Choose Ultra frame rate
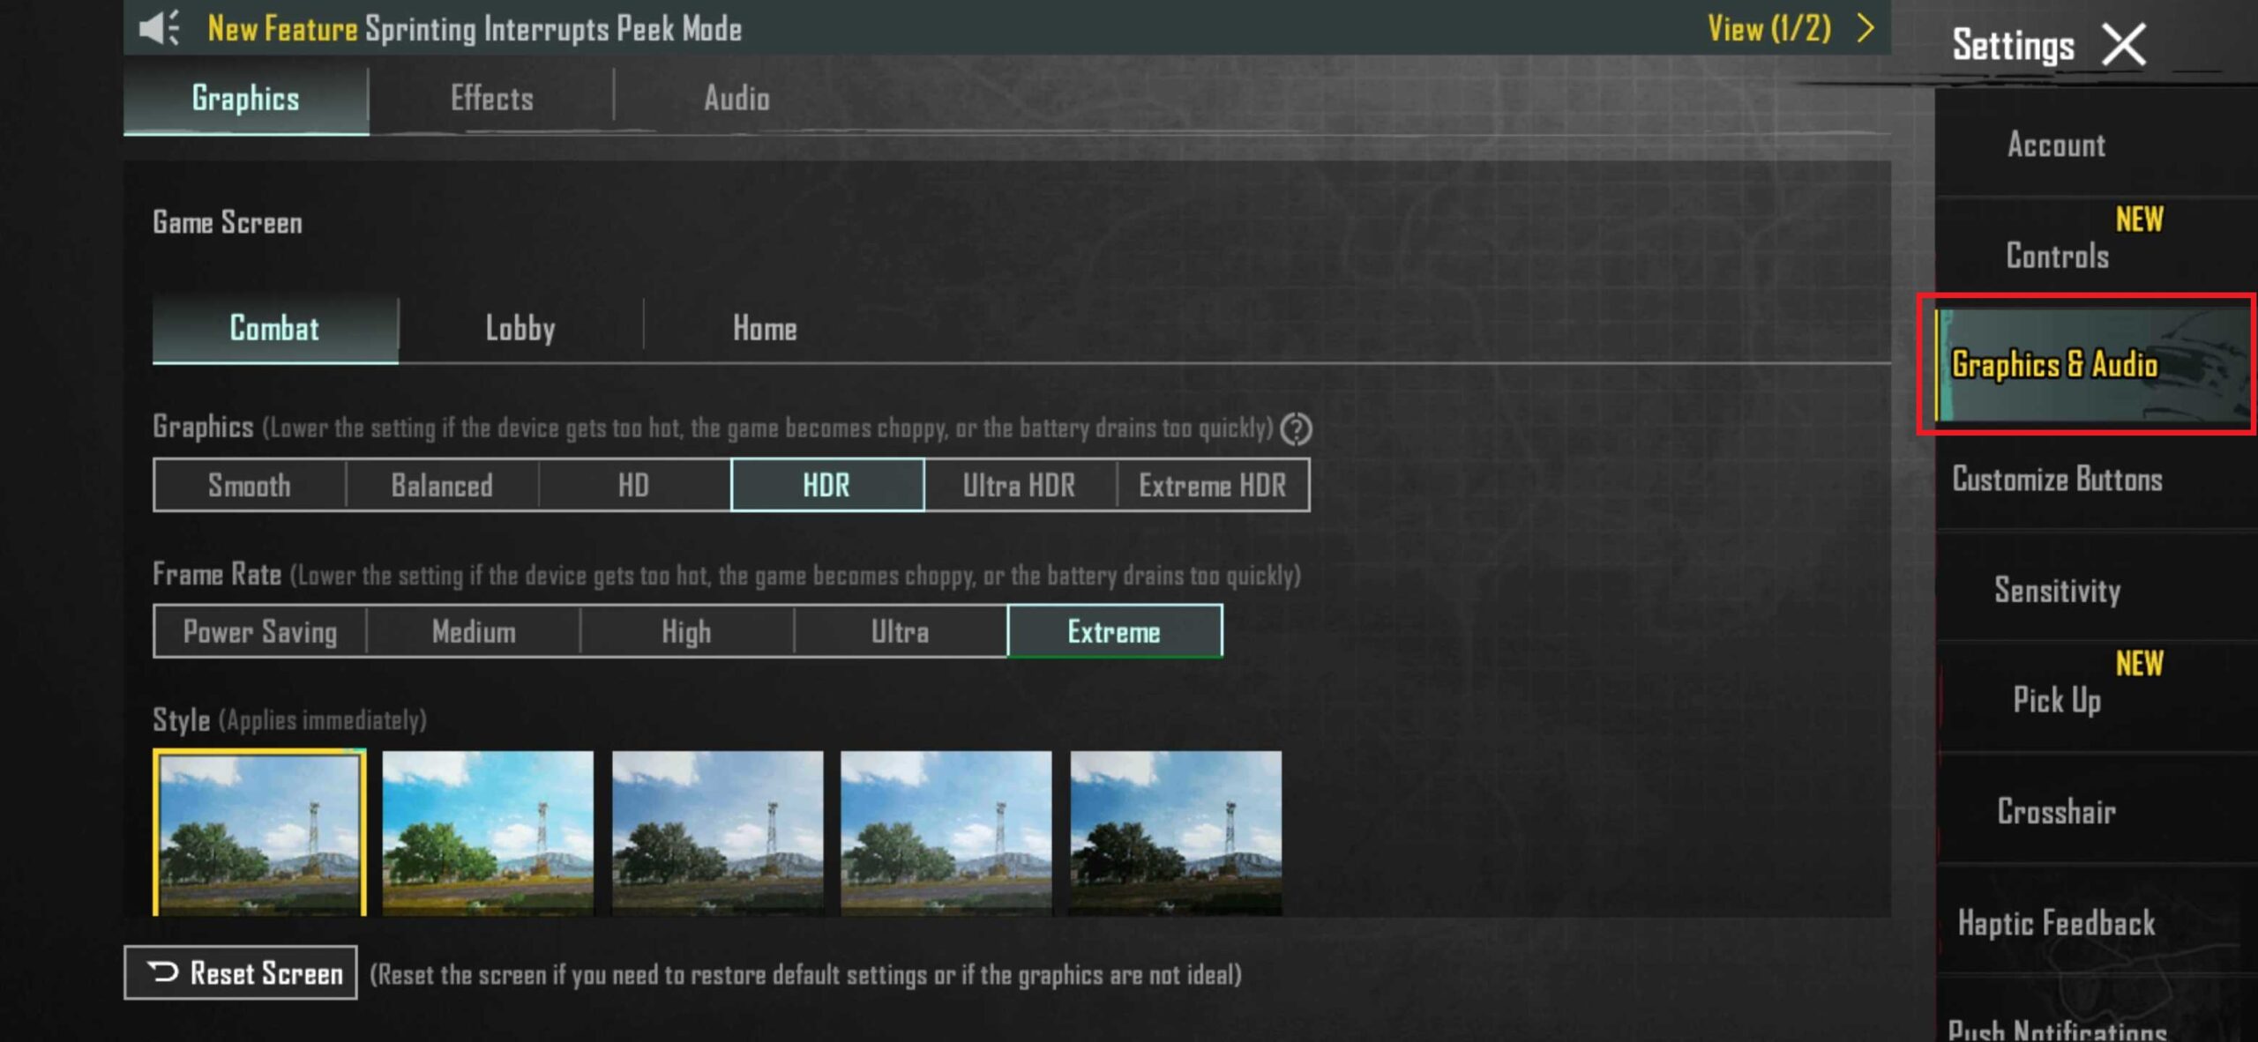This screenshot has height=1042, width=2258. pos(900,631)
